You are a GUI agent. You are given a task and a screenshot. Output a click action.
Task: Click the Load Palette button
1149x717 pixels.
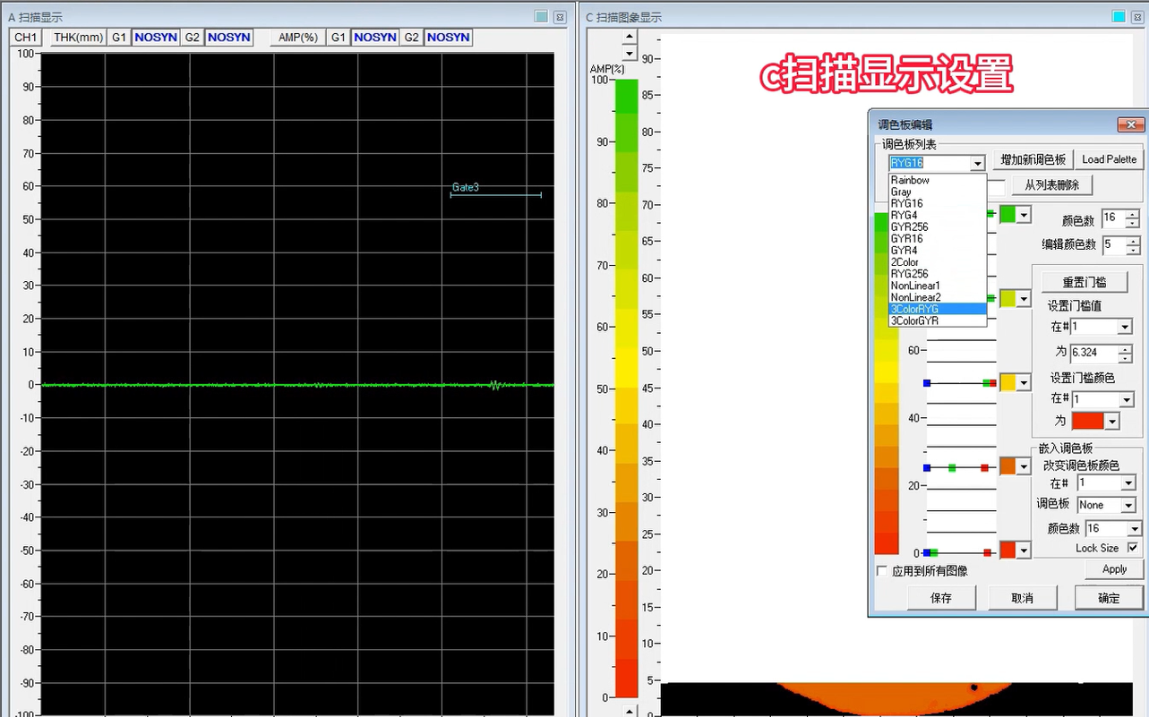click(1109, 159)
